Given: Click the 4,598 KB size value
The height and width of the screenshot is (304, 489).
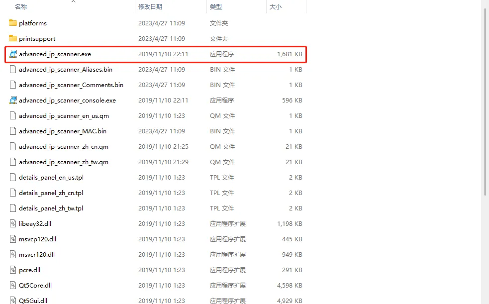Looking at the screenshot, I should [x=290, y=285].
